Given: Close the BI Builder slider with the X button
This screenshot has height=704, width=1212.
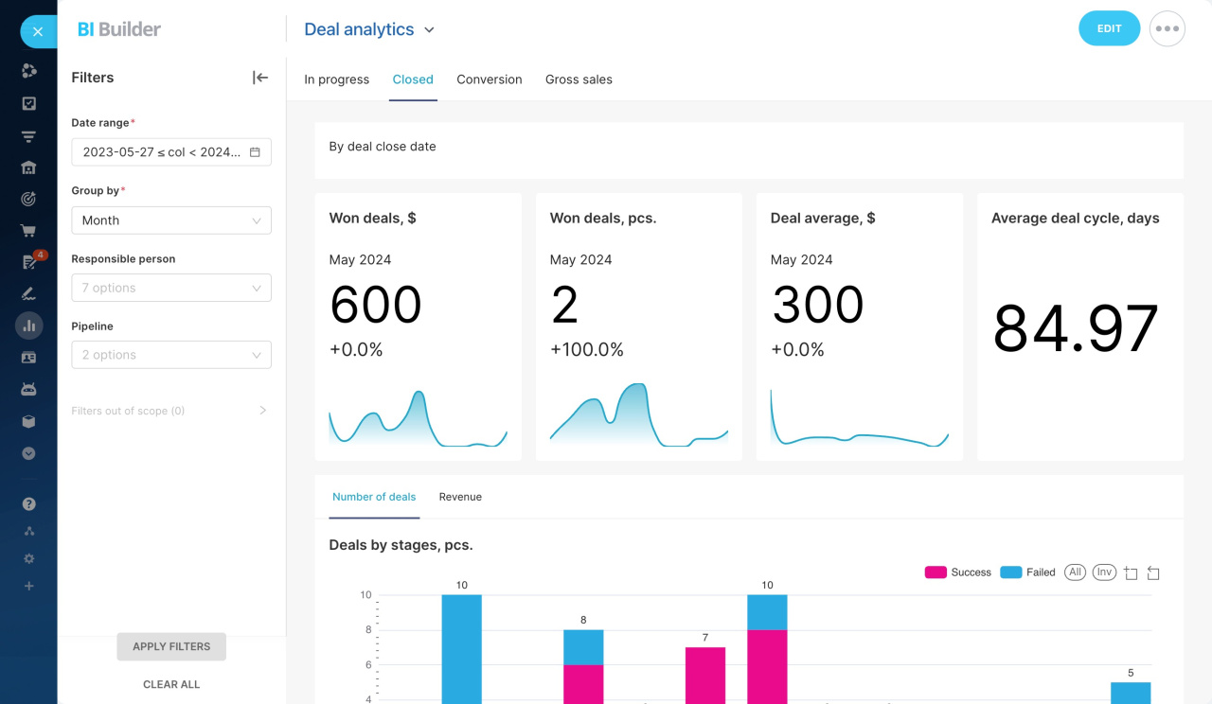Looking at the screenshot, I should click(x=38, y=31).
